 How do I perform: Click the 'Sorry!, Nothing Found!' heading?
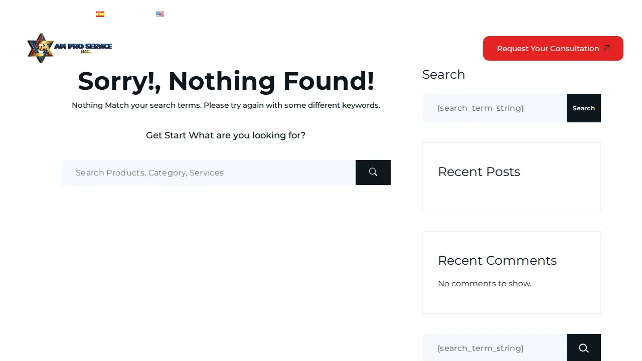(x=226, y=81)
